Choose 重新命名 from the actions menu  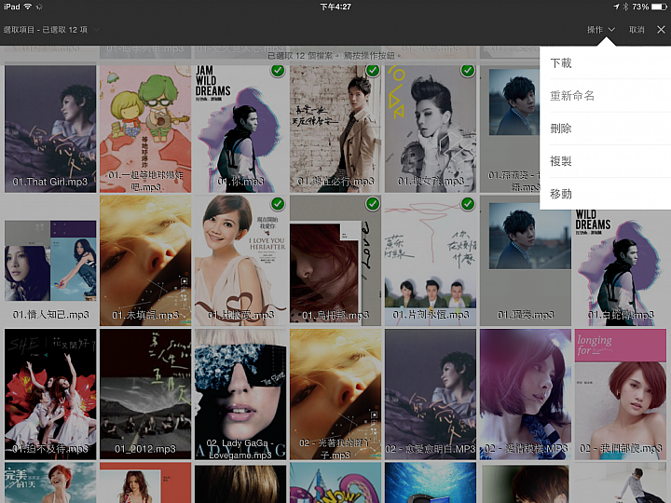(x=605, y=96)
